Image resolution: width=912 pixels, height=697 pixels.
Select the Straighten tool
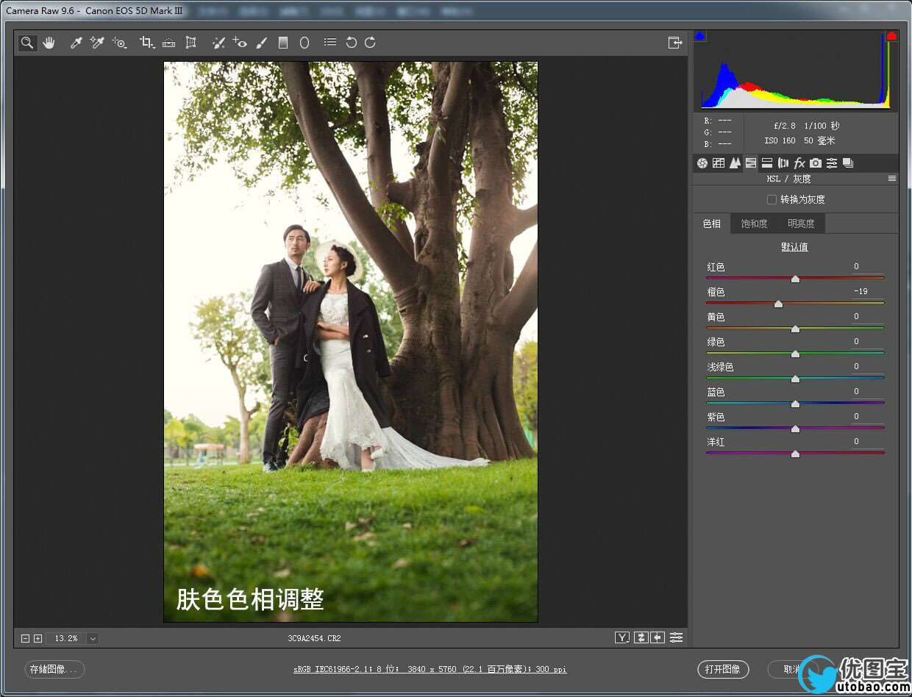tap(169, 43)
